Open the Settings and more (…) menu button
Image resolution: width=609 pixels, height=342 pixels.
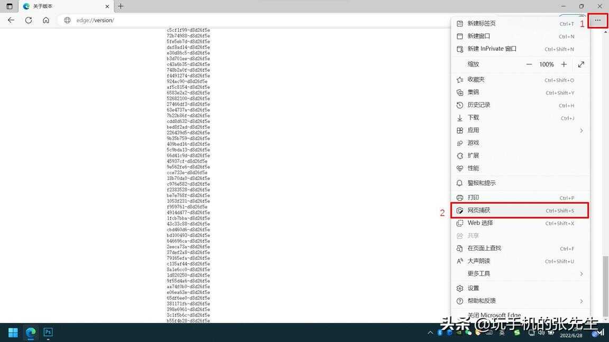point(597,21)
